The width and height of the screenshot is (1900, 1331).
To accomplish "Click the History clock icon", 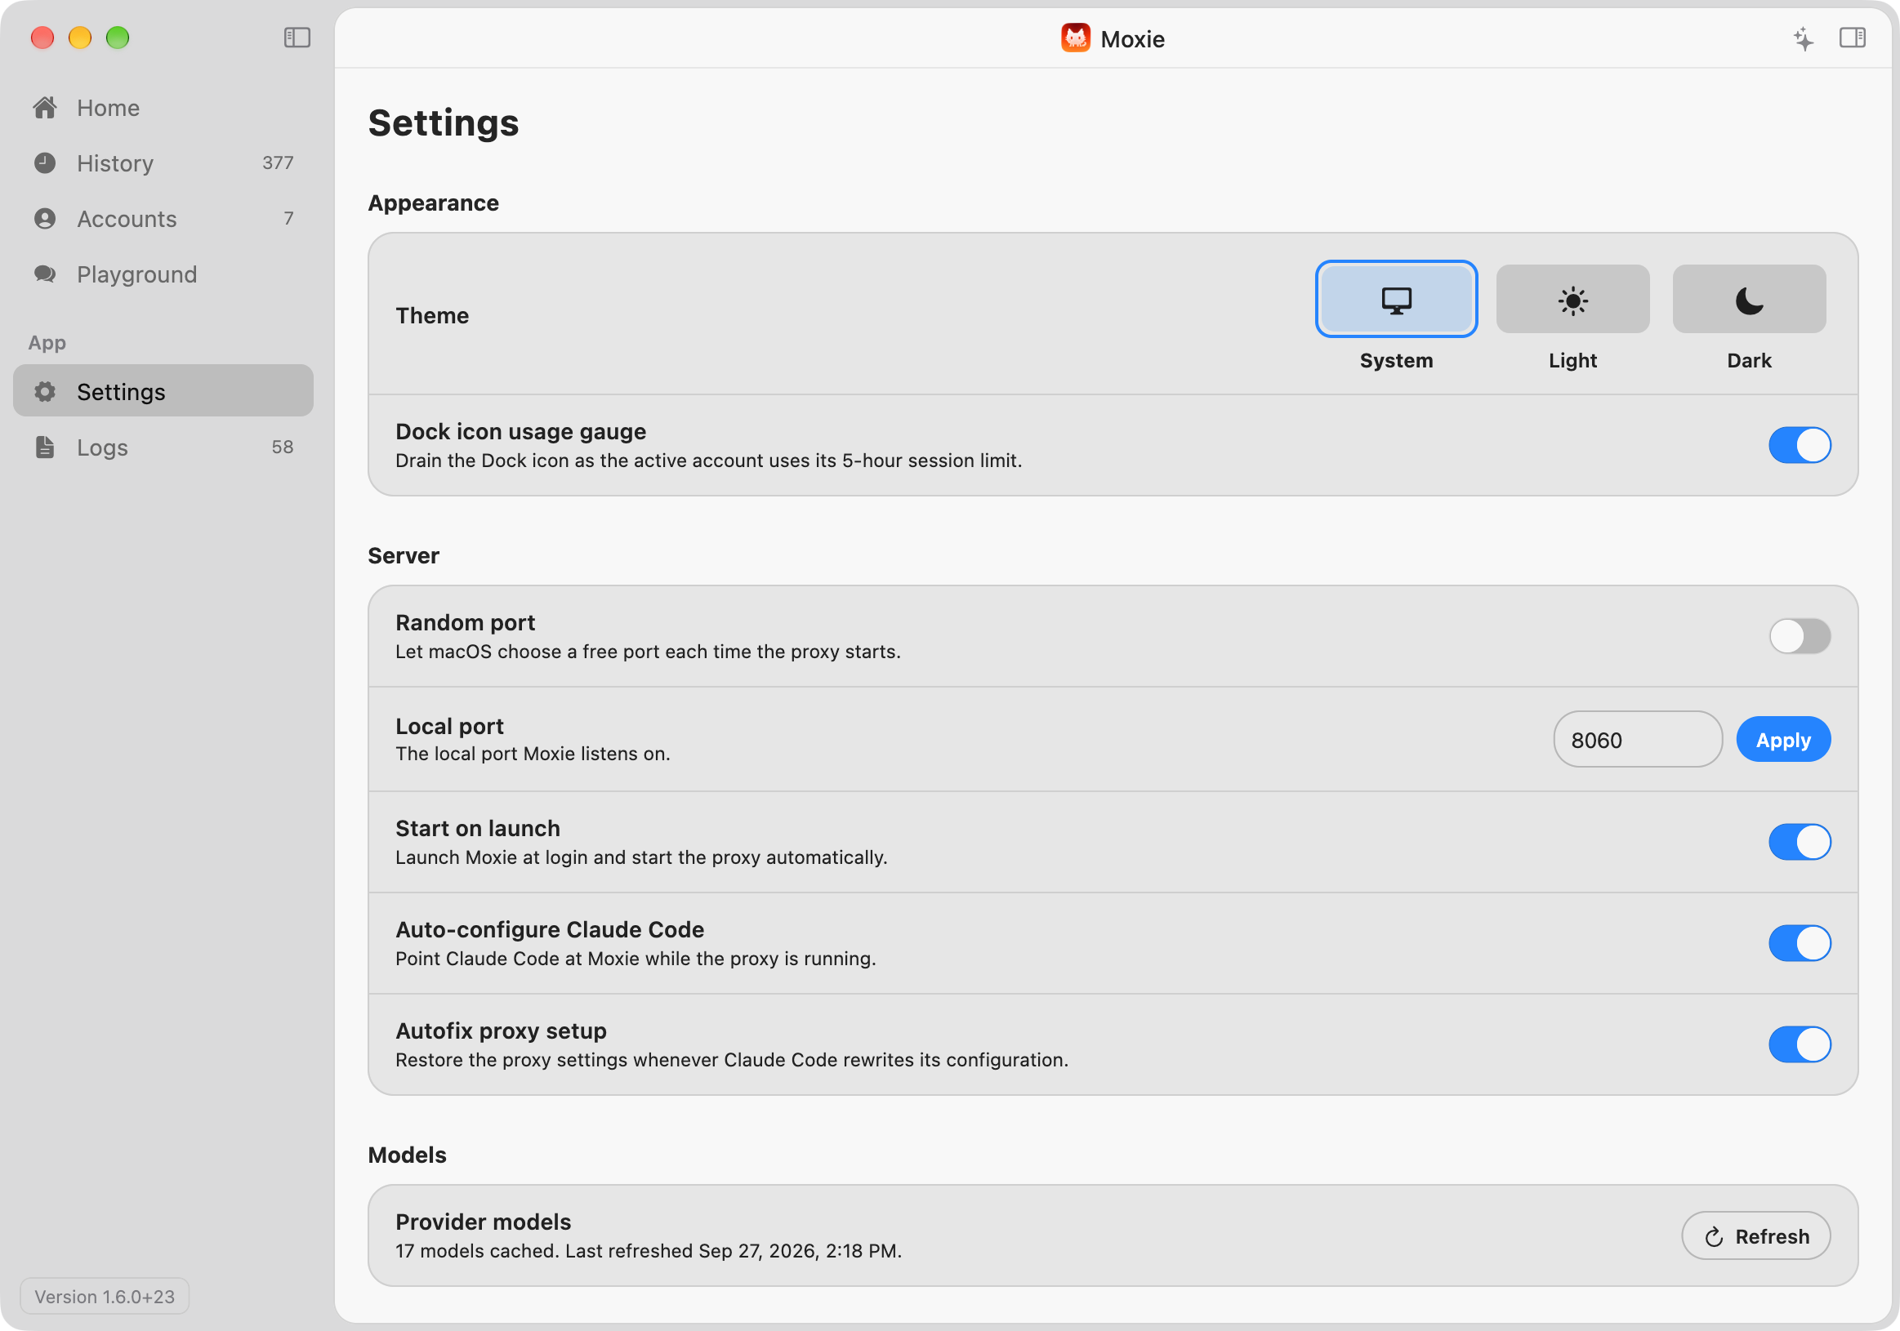I will (45, 163).
